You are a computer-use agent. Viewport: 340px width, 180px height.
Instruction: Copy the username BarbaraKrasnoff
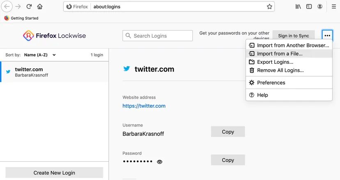[228, 132]
